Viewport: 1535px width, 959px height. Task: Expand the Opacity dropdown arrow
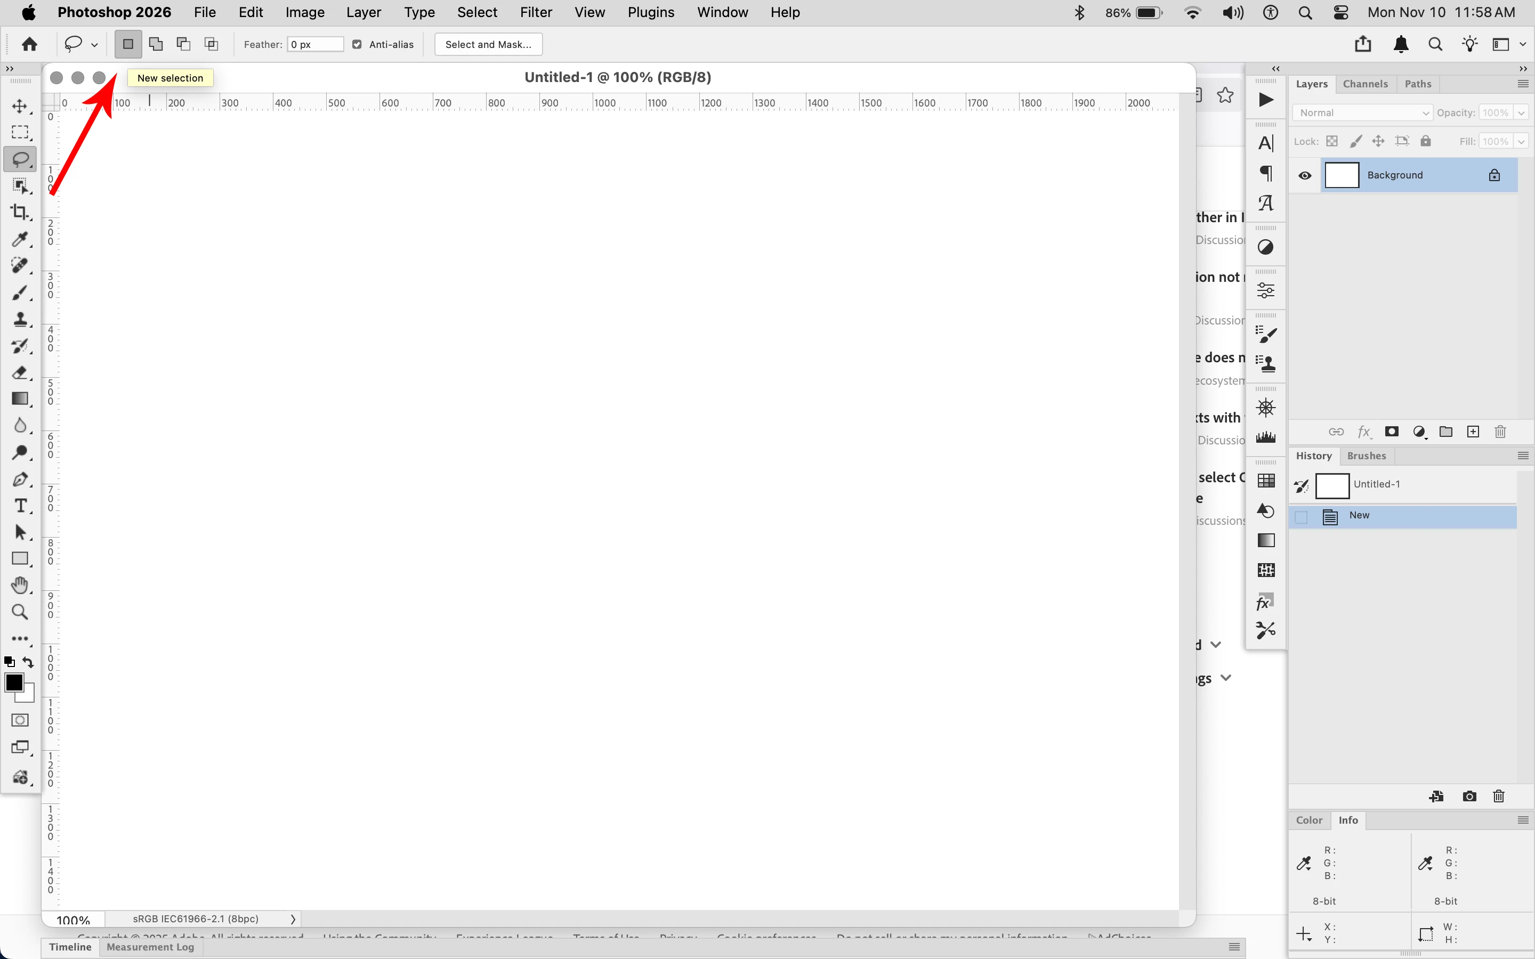[x=1521, y=113]
